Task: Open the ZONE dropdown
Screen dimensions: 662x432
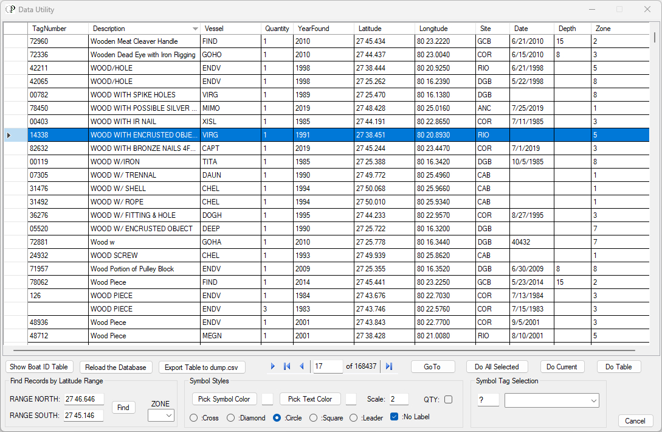Action: [x=161, y=415]
